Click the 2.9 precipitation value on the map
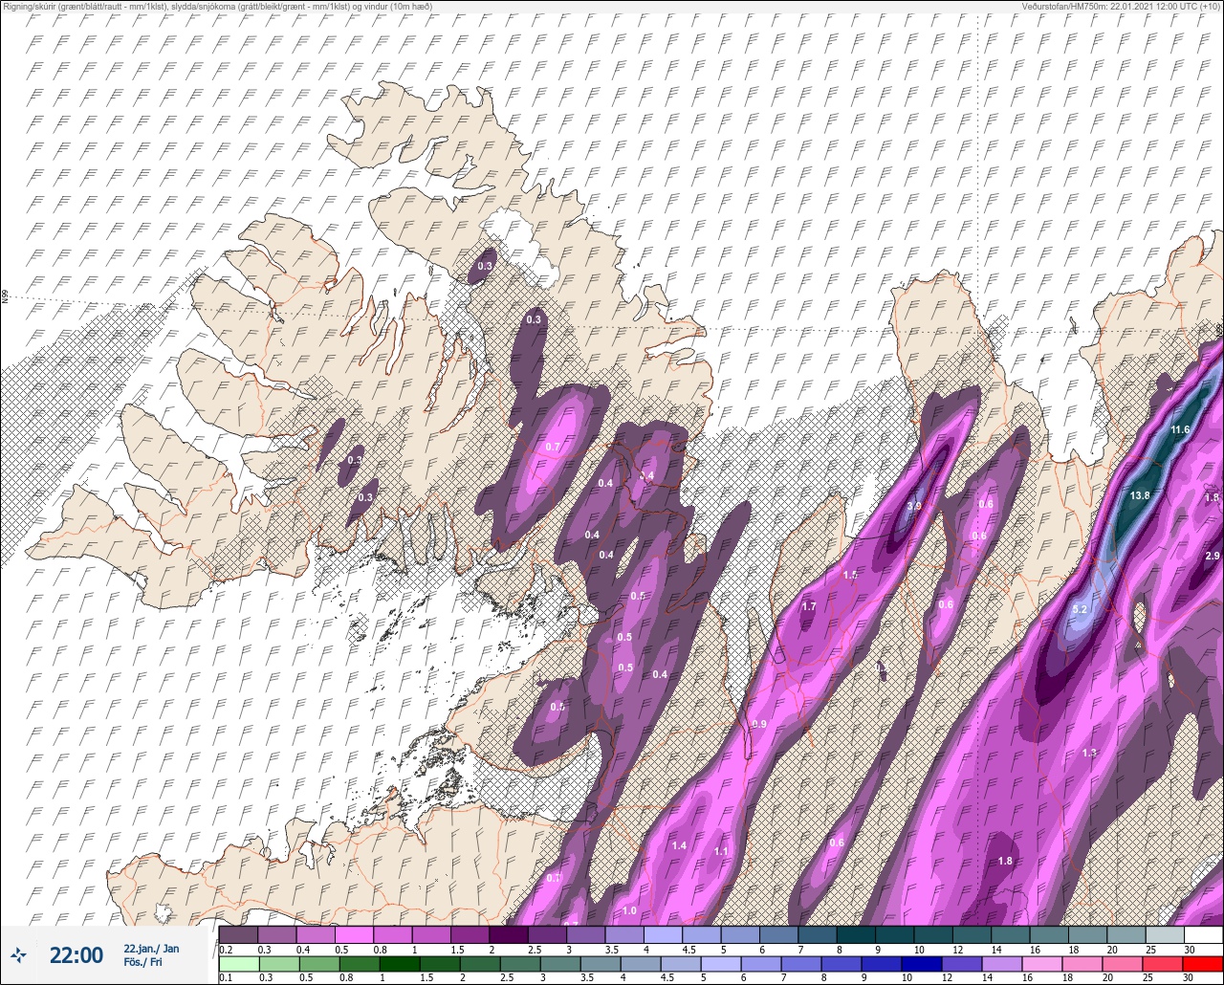The width and height of the screenshot is (1224, 985). 1213,556
